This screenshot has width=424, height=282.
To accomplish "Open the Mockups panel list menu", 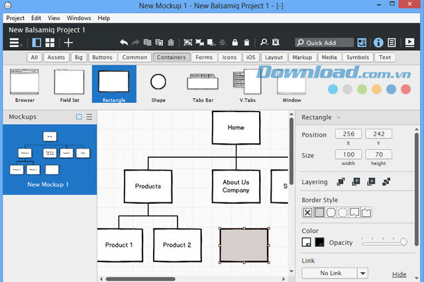I will 89,117.
